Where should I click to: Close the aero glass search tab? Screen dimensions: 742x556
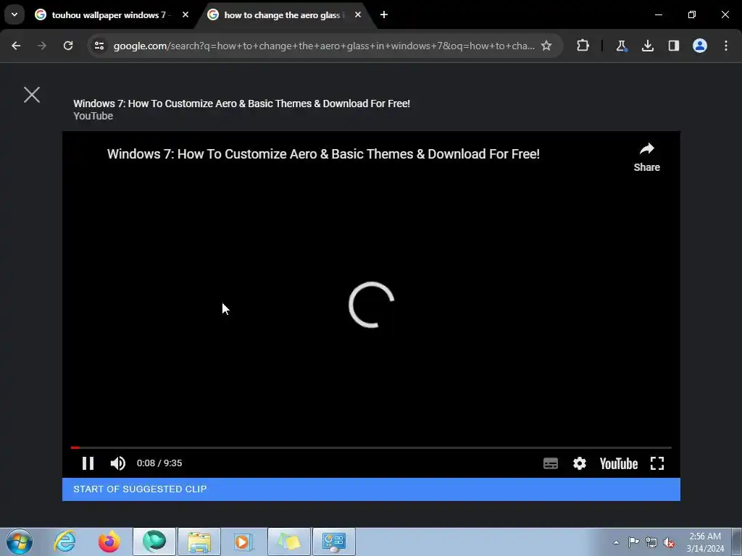pos(358,15)
